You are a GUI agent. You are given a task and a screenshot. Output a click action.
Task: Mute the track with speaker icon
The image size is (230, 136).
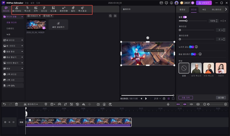click(x=13, y=122)
